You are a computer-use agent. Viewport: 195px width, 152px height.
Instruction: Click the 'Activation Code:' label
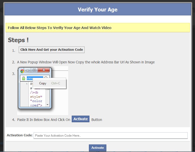(20, 135)
